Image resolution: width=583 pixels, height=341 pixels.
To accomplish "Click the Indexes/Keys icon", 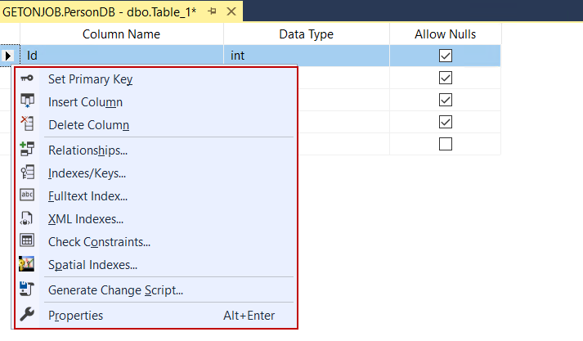I will [x=27, y=173].
